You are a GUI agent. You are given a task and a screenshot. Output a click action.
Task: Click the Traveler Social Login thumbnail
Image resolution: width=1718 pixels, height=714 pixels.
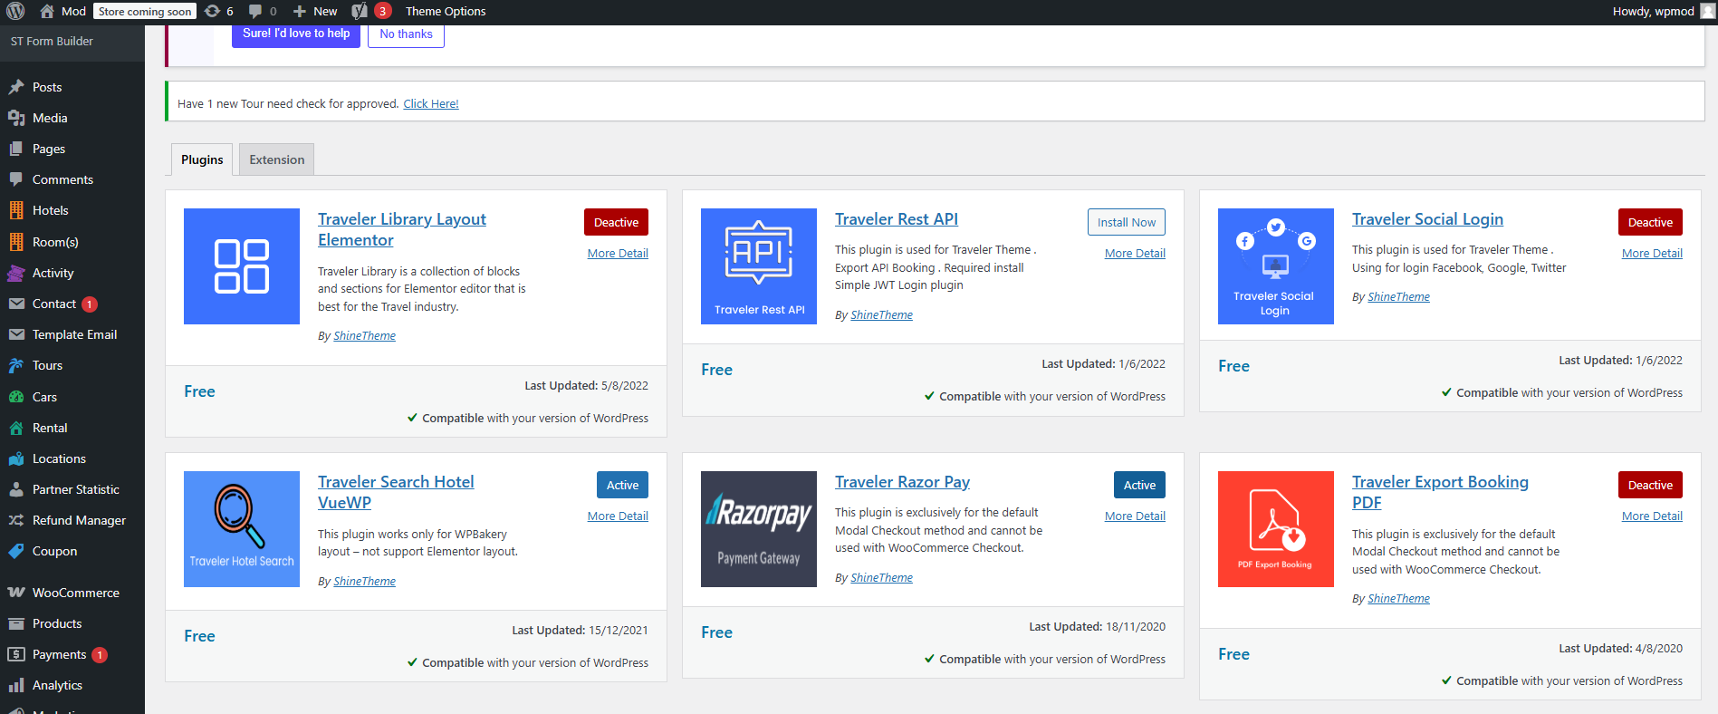[1276, 266]
